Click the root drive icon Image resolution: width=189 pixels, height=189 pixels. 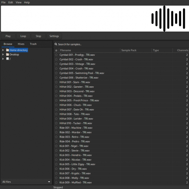(x=7, y=59)
